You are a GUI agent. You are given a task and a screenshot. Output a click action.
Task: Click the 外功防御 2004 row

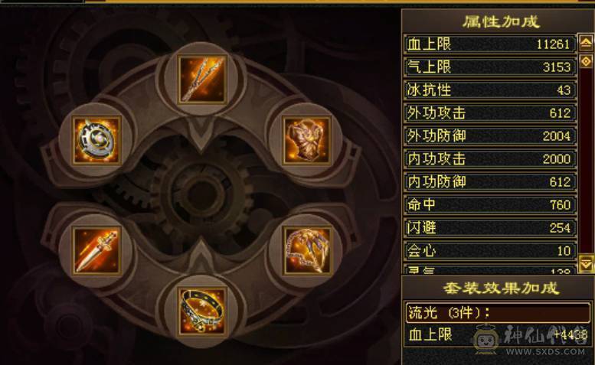[x=490, y=136]
